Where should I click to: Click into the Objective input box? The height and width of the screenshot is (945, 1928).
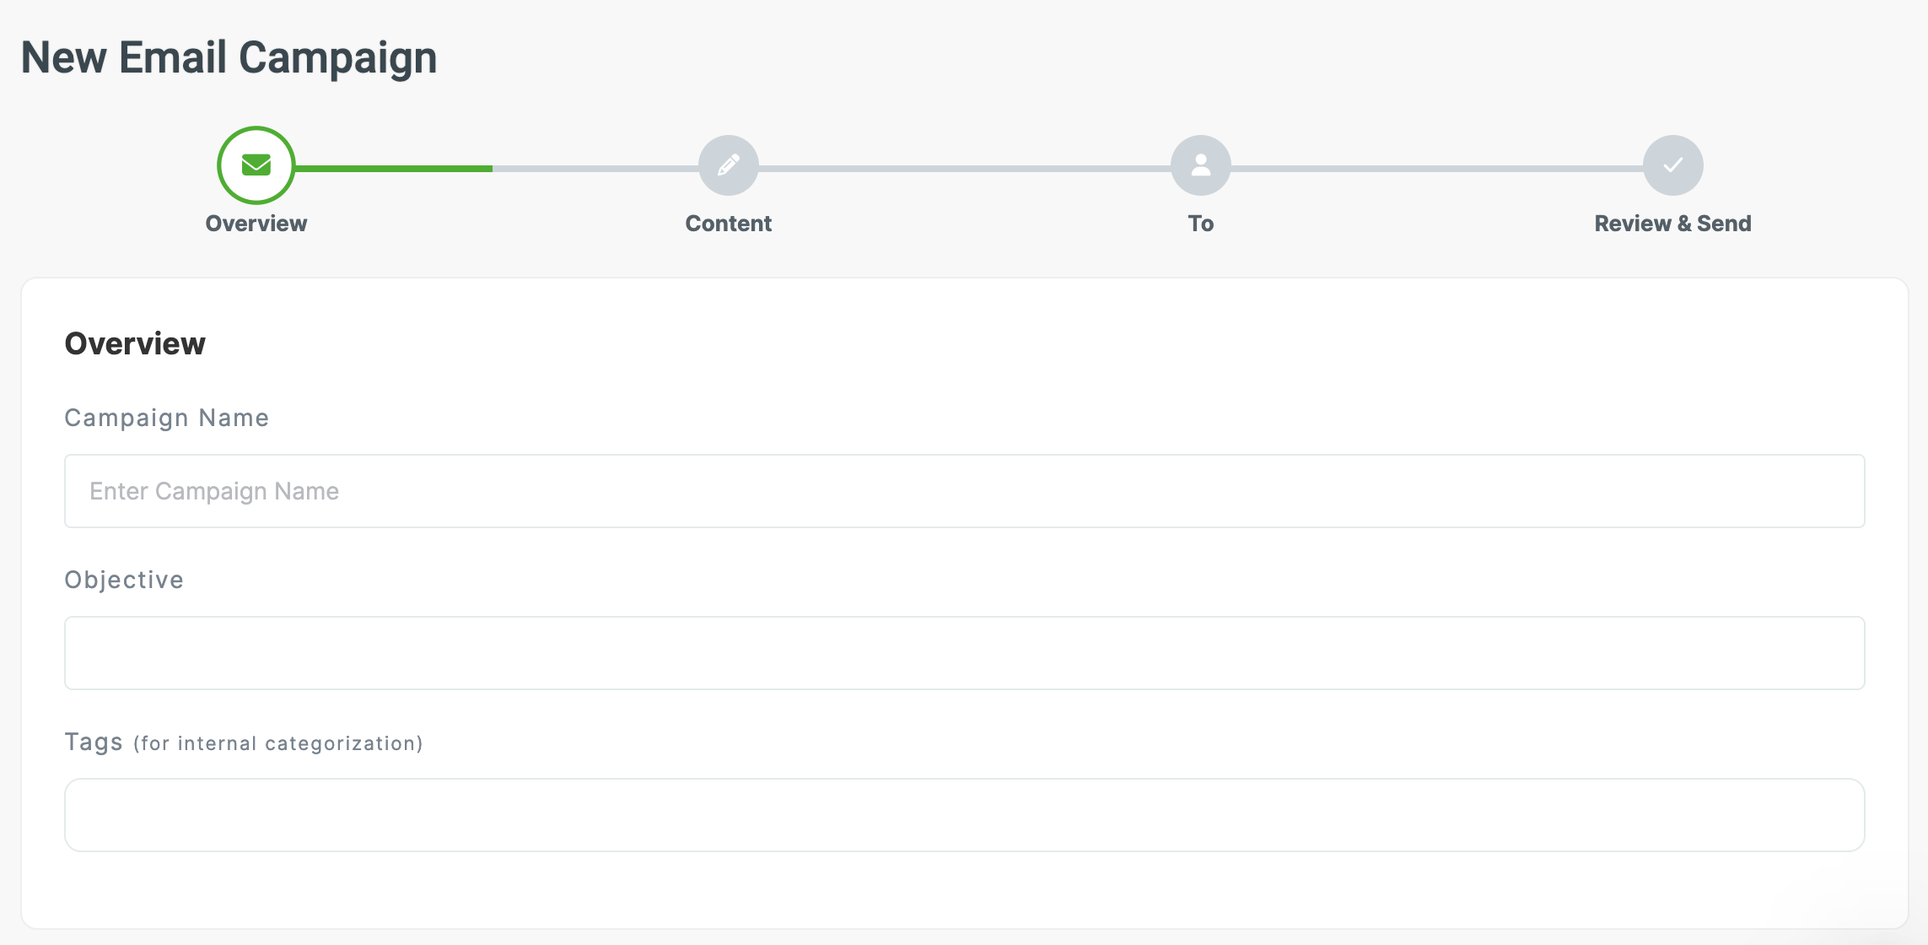coord(964,653)
